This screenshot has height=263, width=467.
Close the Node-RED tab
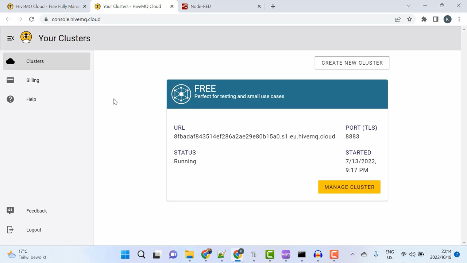(x=259, y=6)
